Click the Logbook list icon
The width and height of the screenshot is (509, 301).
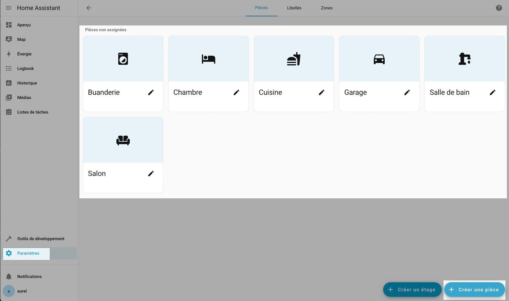click(x=9, y=68)
